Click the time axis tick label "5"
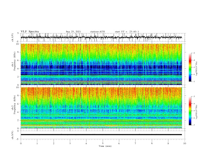The image size is (208, 161). click(x=103, y=143)
